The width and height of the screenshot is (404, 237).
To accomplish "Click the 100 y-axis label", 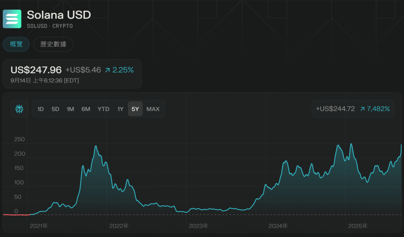I will [x=19, y=183].
